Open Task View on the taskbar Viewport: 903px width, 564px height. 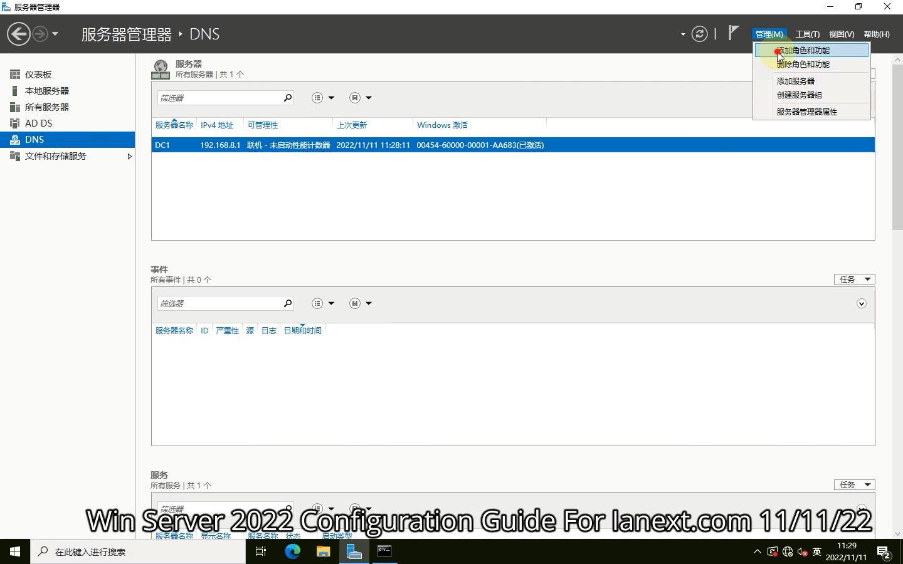(261, 551)
